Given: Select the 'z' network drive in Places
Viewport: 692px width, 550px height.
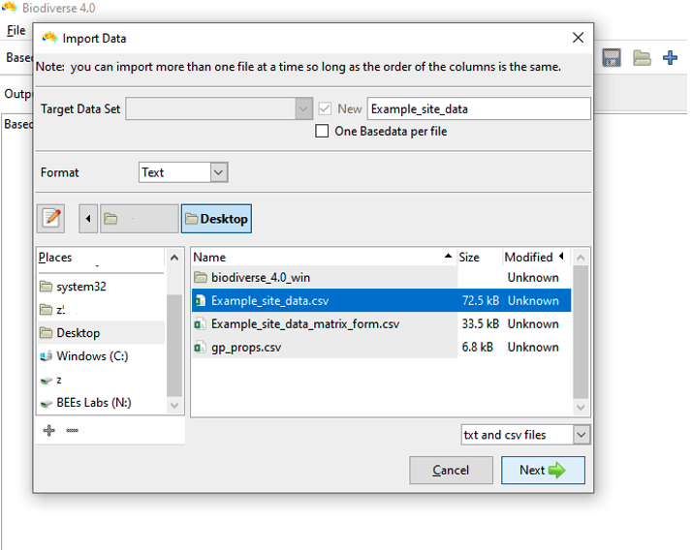Looking at the screenshot, I should (x=101, y=380).
